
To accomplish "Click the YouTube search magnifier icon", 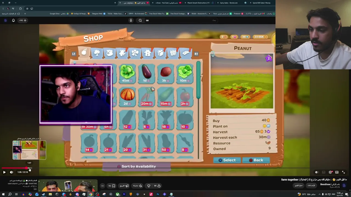I will pos(140,20).
